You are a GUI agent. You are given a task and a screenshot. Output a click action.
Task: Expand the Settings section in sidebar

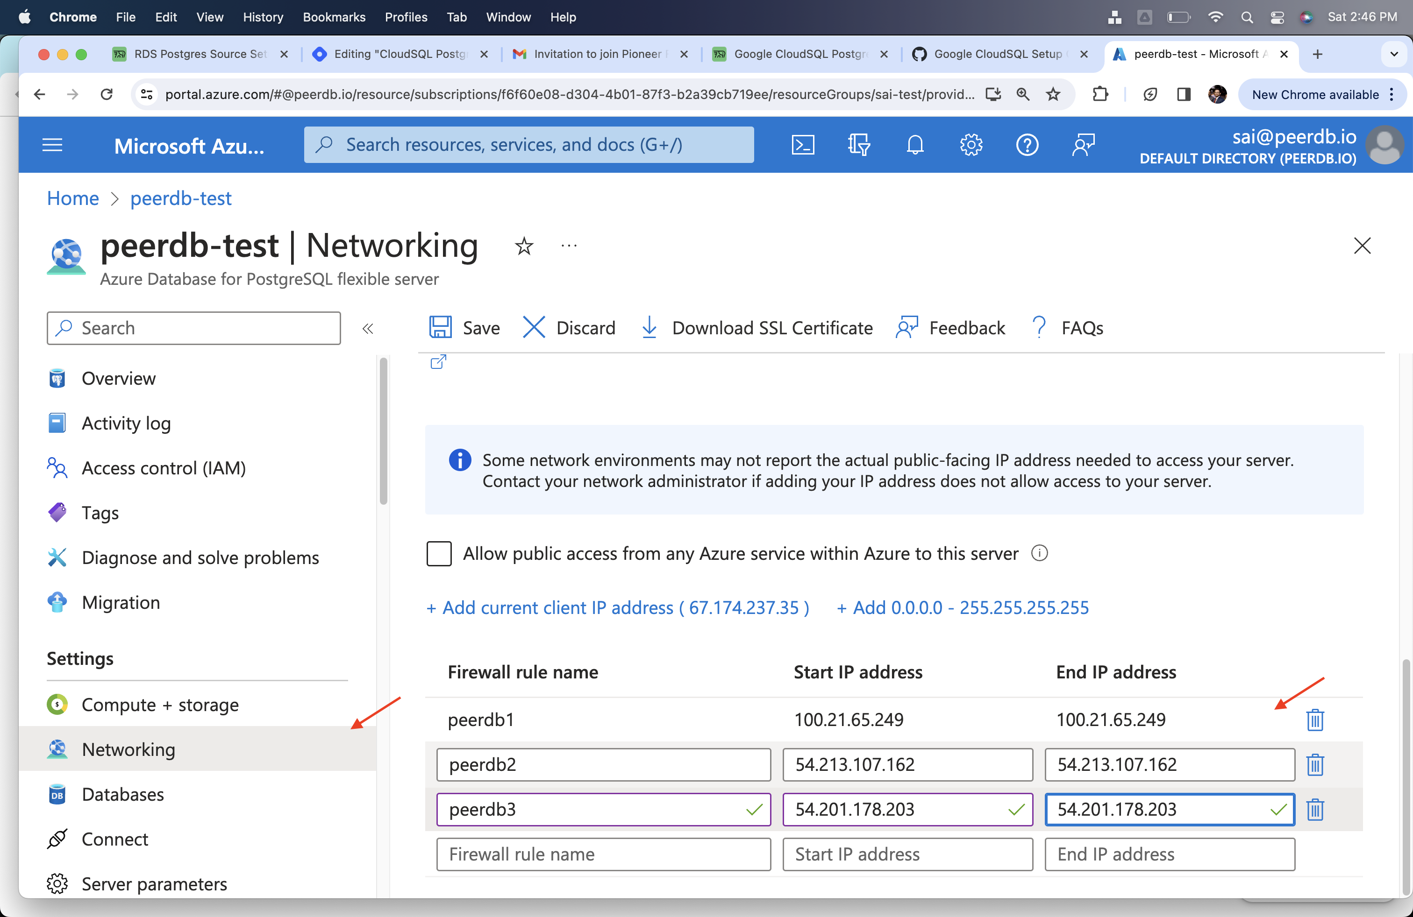pos(80,656)
